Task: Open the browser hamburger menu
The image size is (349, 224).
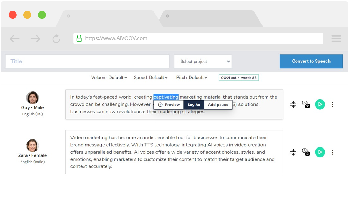Action: (336, 39)
